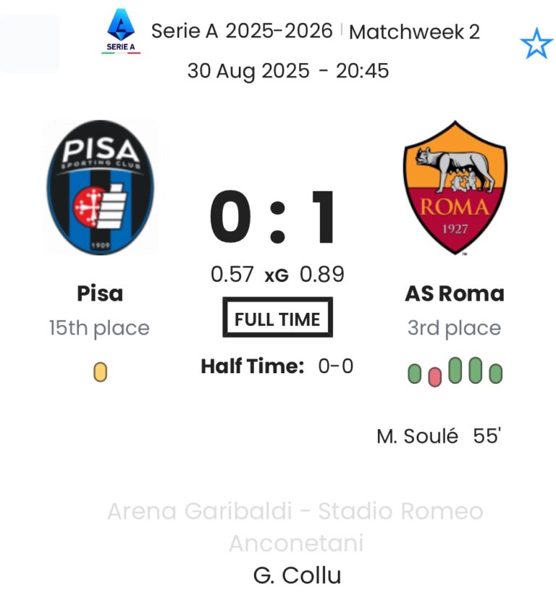The width and height of the screenshot is (556, 597).
Task: Click the xG statistics label
Action: click(x=277, y=275)
